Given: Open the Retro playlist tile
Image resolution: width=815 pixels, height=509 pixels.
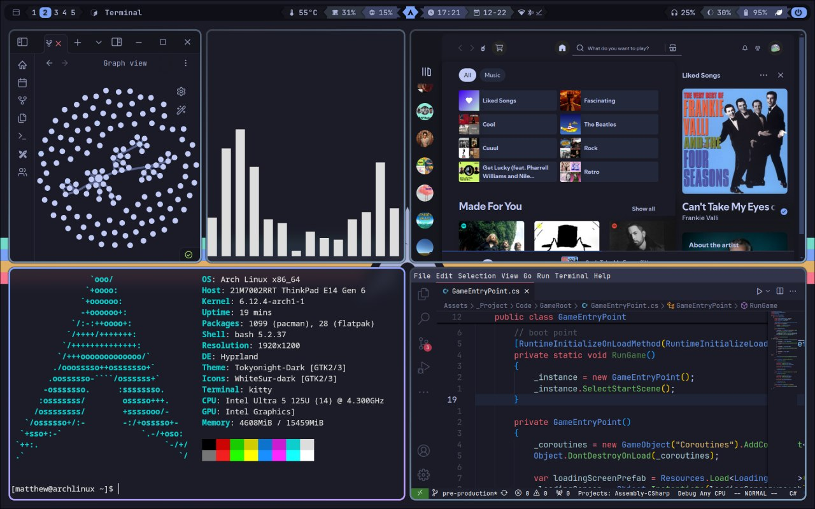Looking at the screenshot, I should 609,172.
